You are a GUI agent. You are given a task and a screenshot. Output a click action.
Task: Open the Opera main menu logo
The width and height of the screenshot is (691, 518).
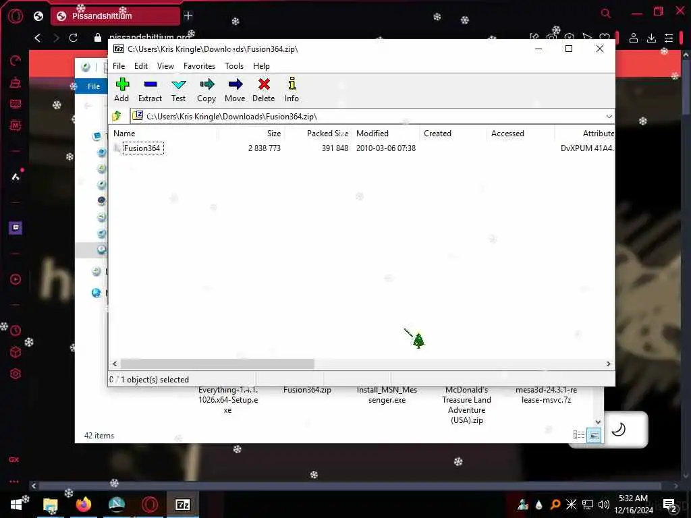coord(16,16)
